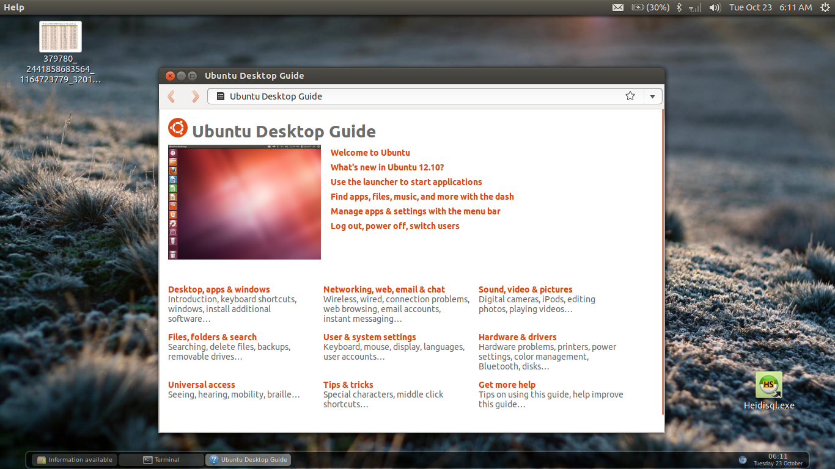Click the help window's vertical scrollbar
Screen dimensions: 835x469
click(663, 261)
